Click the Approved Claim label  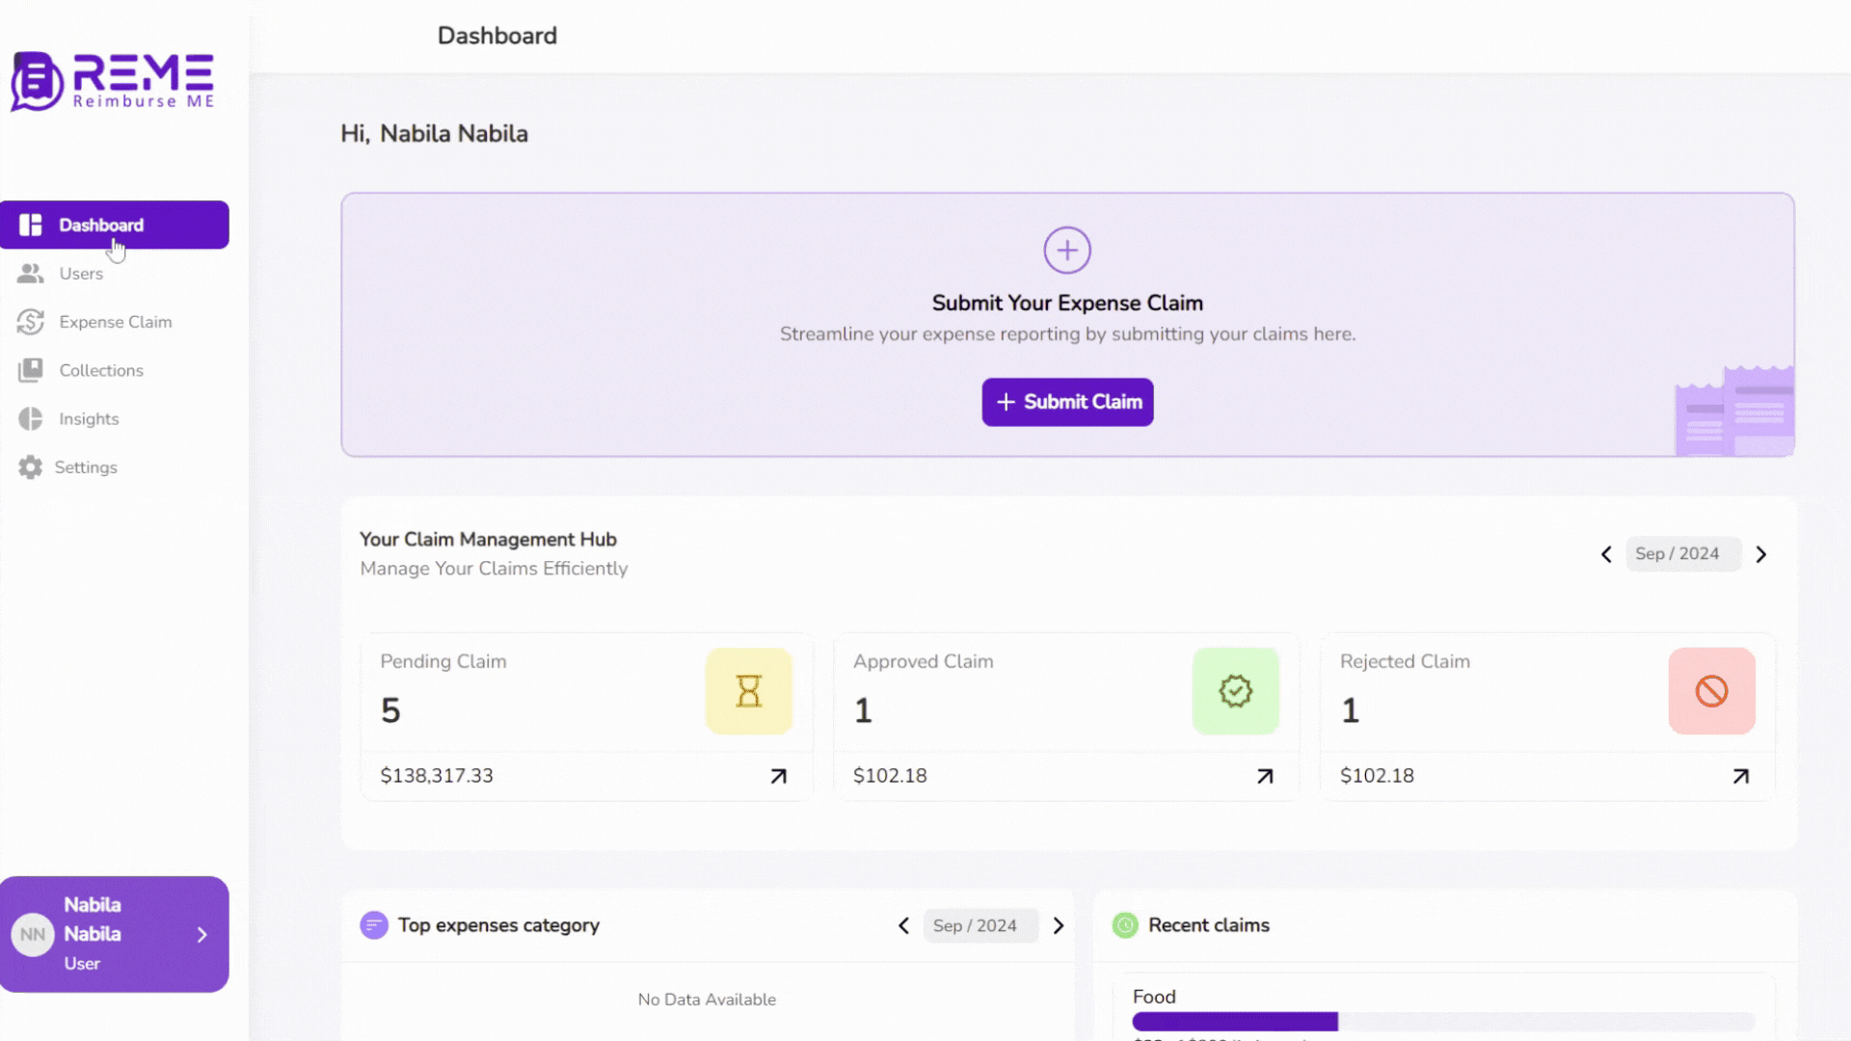click(923, 661)
